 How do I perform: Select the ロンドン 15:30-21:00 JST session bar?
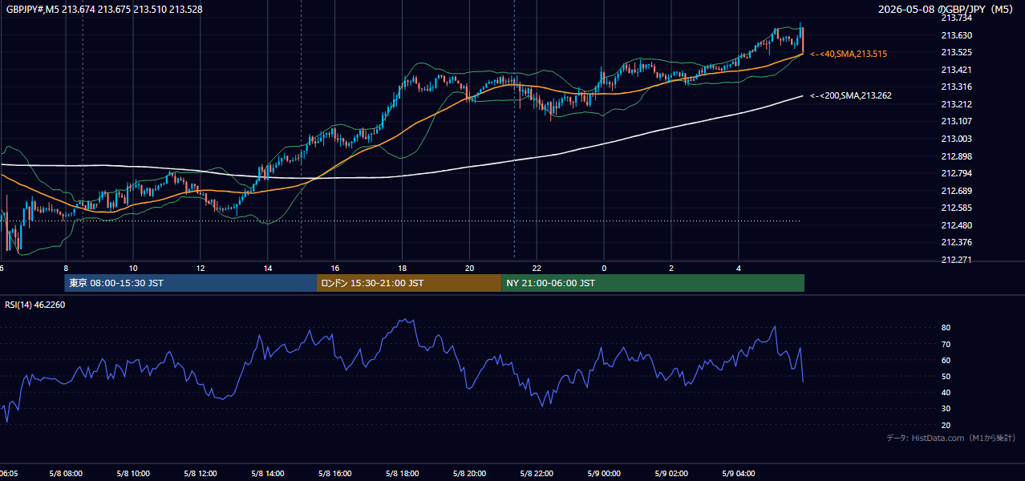pos(409,283)
